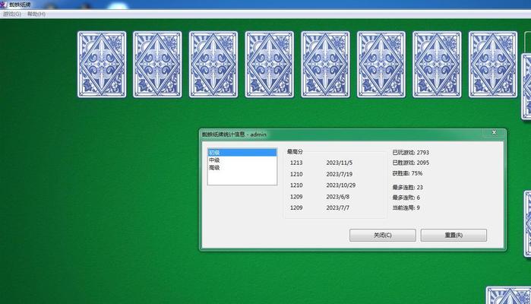531x304 pixels.
Task: Open the 游戏(G) menu
Action: (x=12, y=14)
